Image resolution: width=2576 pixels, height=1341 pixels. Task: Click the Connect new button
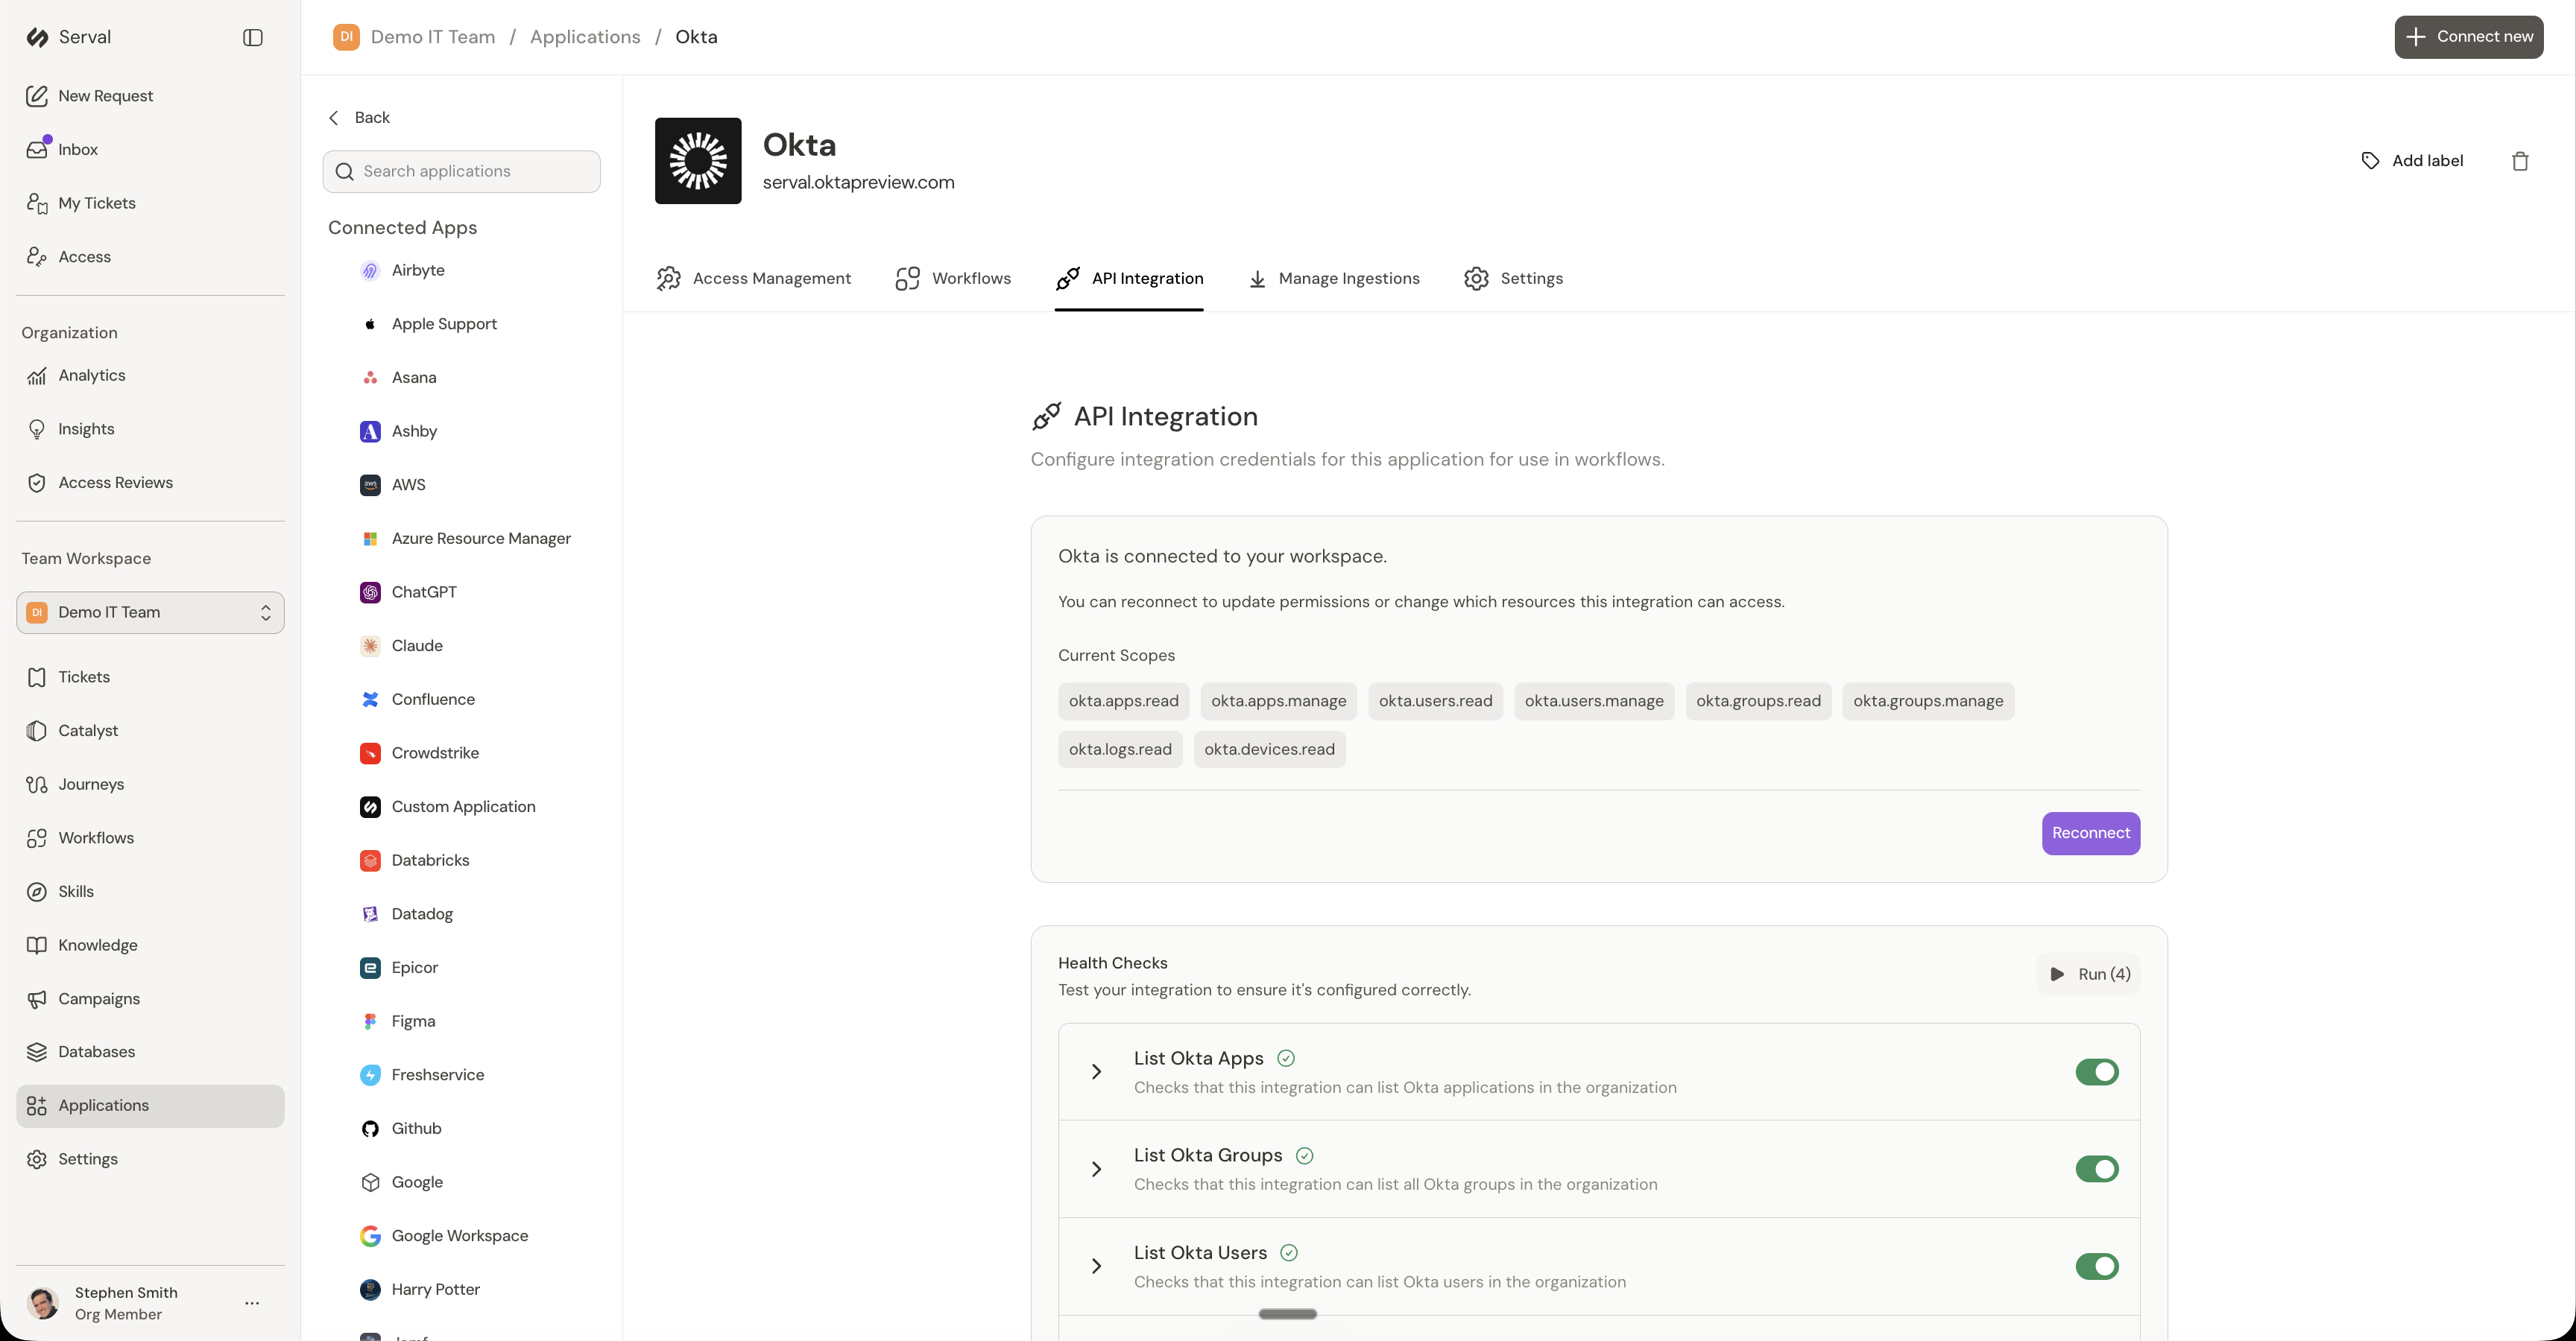[2468, 37]
